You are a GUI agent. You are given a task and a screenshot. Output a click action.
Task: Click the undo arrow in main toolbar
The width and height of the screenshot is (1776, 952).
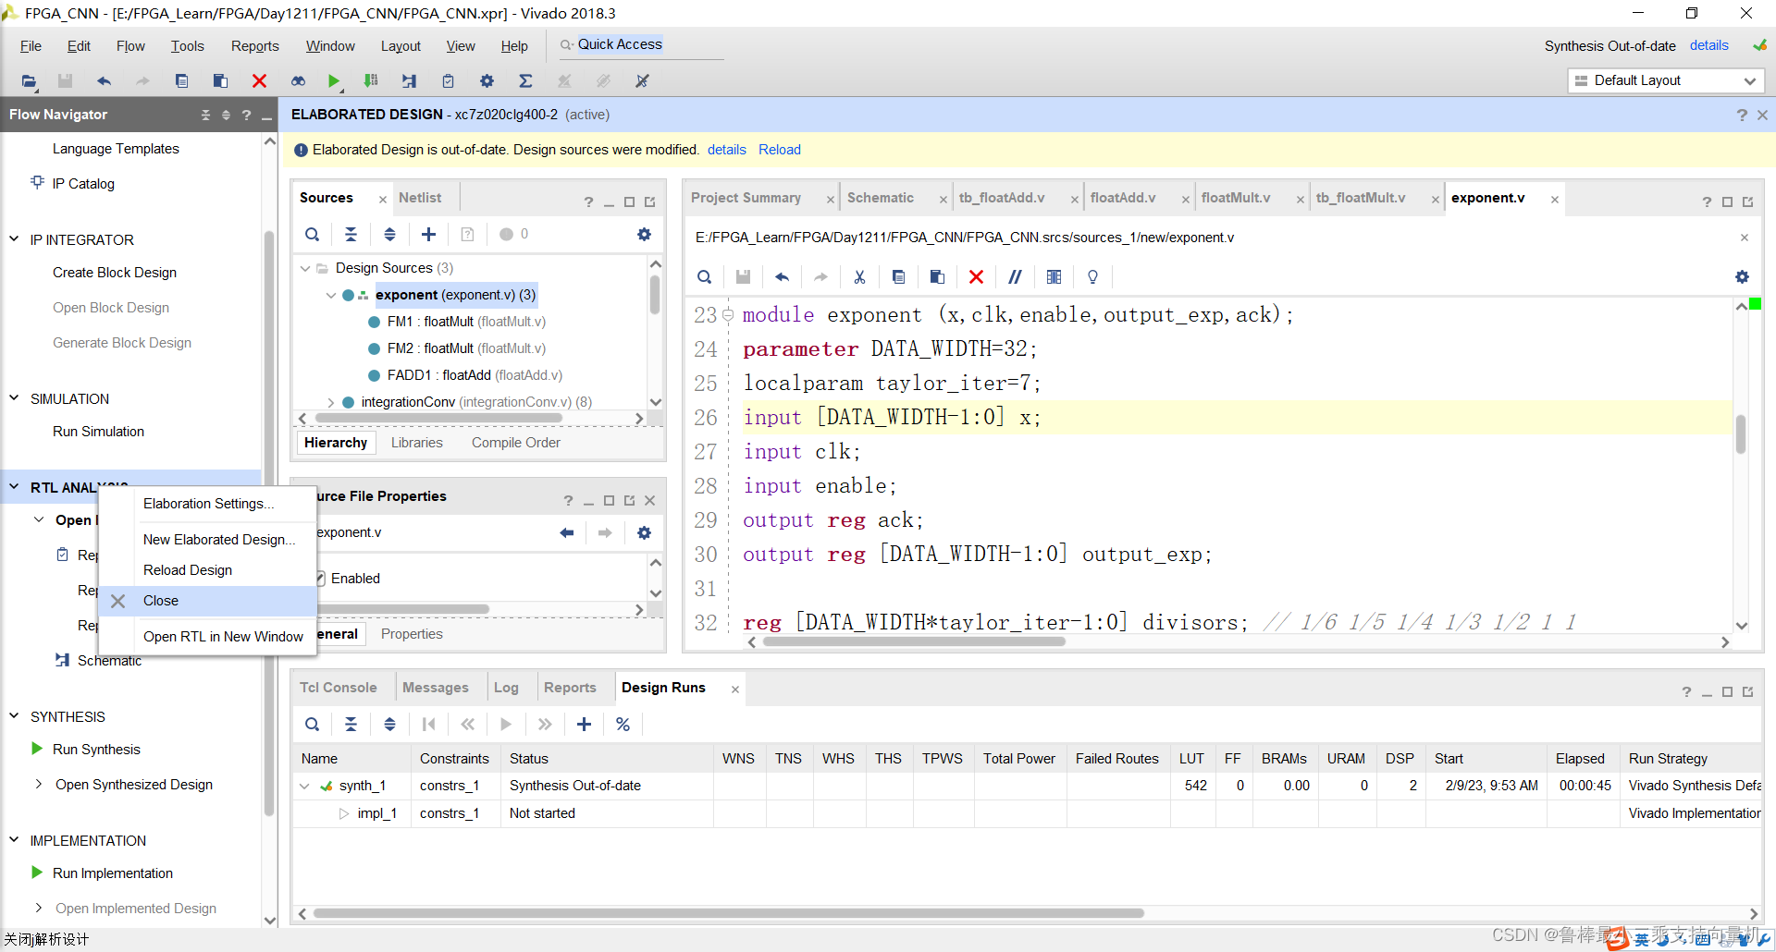pos(104,81)
